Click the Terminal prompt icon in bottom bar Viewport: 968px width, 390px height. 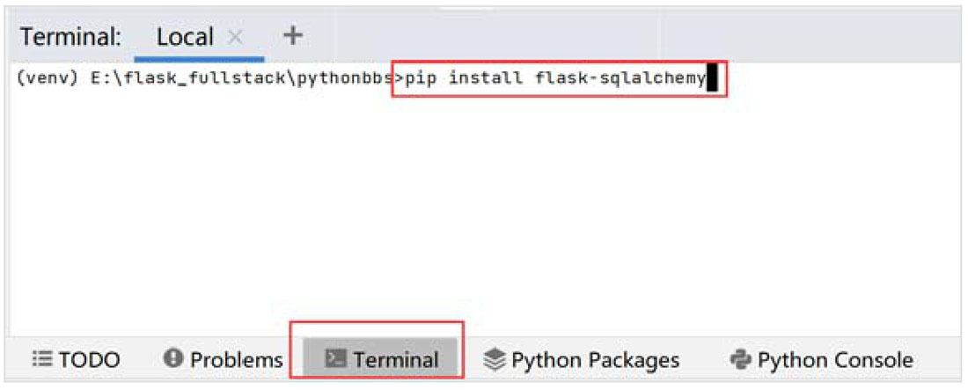336,358
